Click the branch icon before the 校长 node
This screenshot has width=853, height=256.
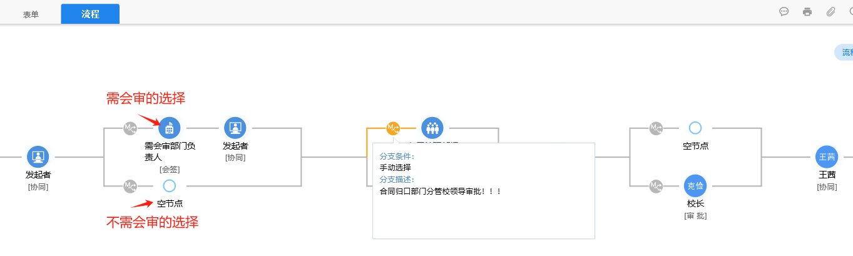pos(656,186)
